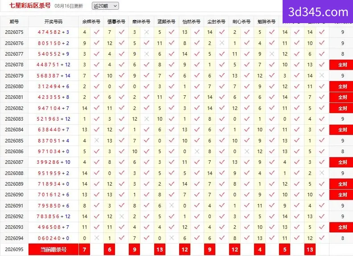Select the 余辉杀号 column header

click(91, 22)
